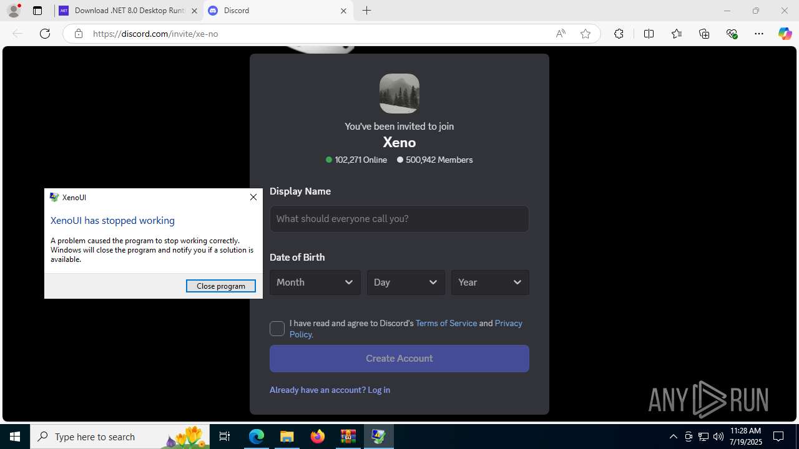
Task: Close the XenoUI error dialog with X
Action: (253, 197)
